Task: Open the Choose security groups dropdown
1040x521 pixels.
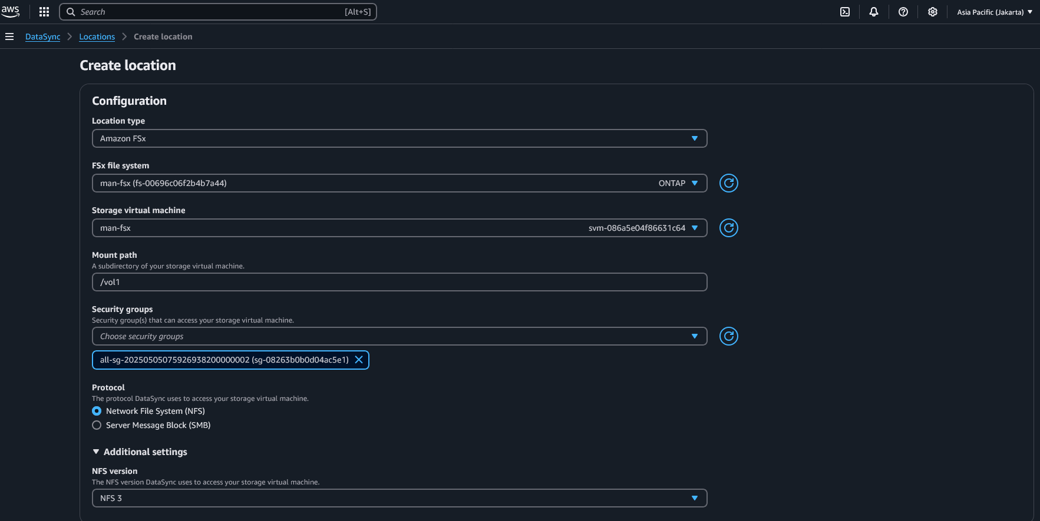Action: click(400, 336)
